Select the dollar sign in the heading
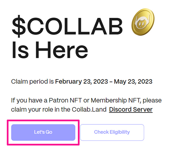This screenshot has height=154, width=170. pos(19,26)
